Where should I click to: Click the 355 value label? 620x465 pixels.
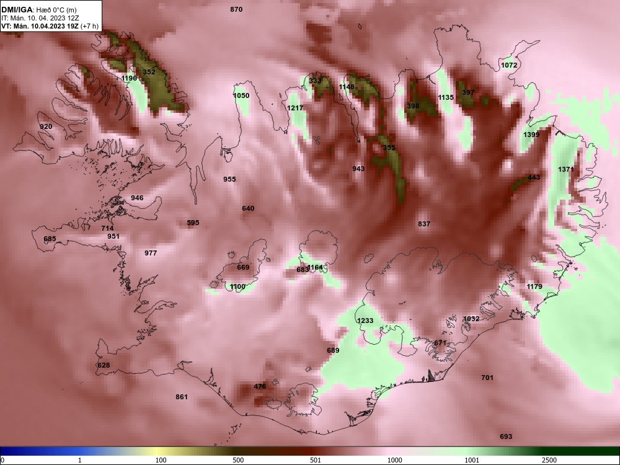coord(389,148)
